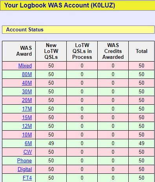Image resolution: width=155 pixels, height=182 pixels.
Task: Click the 12M row Total value 50
Action: point(142,126)
